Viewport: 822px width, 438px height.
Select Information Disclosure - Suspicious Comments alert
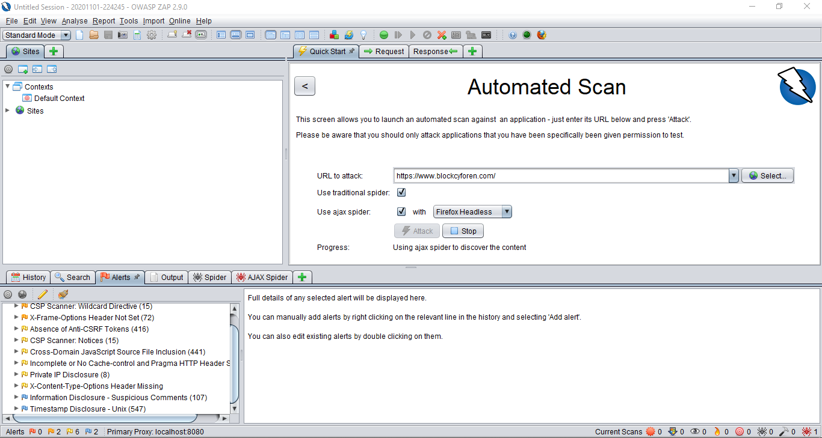tap(119, 397)
